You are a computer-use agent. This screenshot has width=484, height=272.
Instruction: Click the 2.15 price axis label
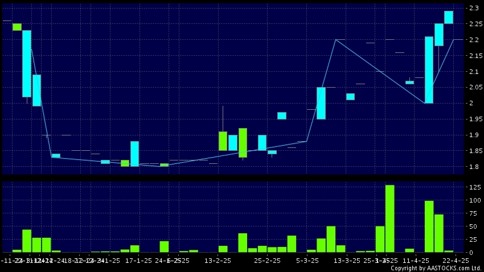coord(475,56)
